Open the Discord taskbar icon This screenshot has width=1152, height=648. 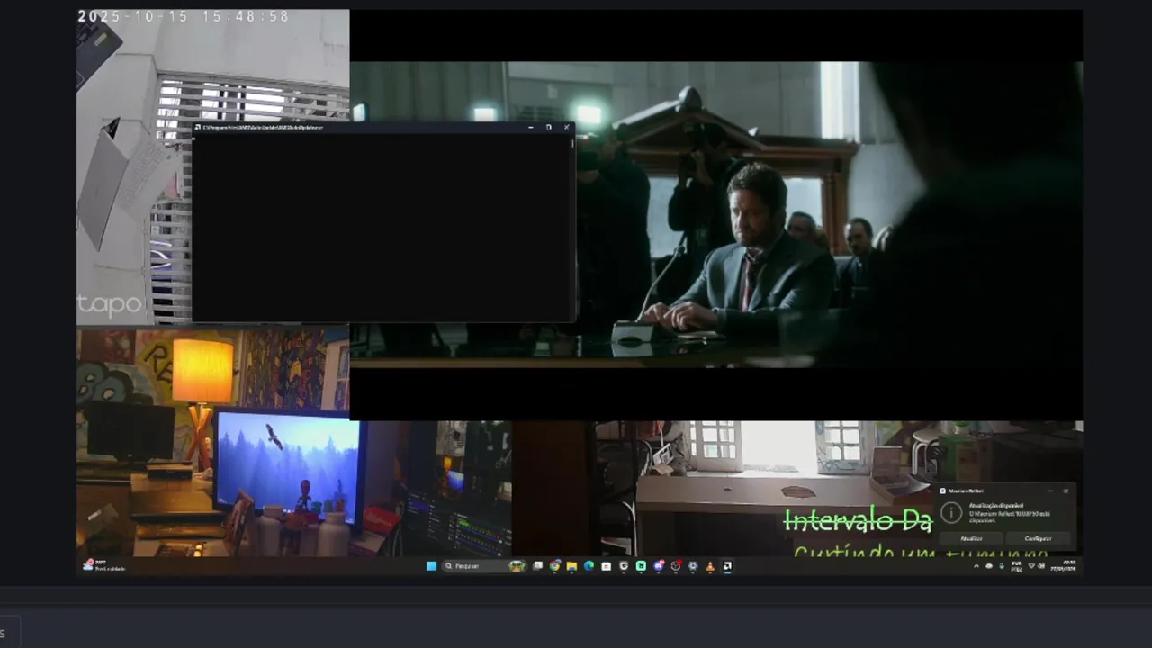pyautogui.click(x=659, y=566)
